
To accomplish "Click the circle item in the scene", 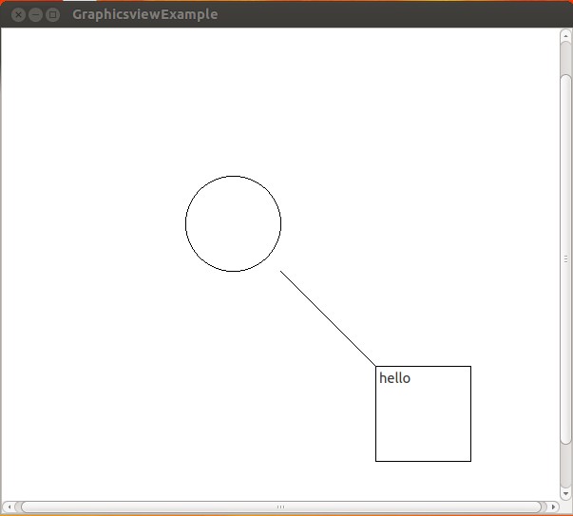I will pos(233,223).
